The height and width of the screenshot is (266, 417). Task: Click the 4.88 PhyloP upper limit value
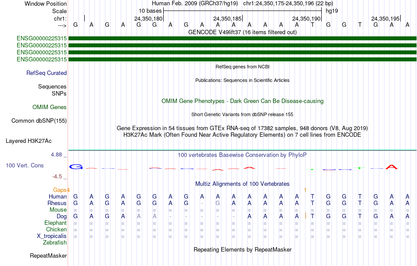tap(56, 155)
